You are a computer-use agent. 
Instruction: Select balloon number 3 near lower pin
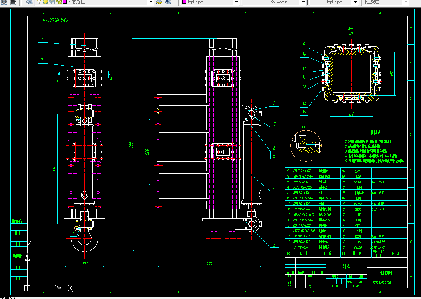(274, 245)
